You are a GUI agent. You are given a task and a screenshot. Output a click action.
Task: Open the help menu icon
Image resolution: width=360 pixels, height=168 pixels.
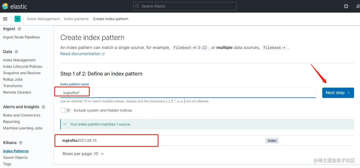346,6
